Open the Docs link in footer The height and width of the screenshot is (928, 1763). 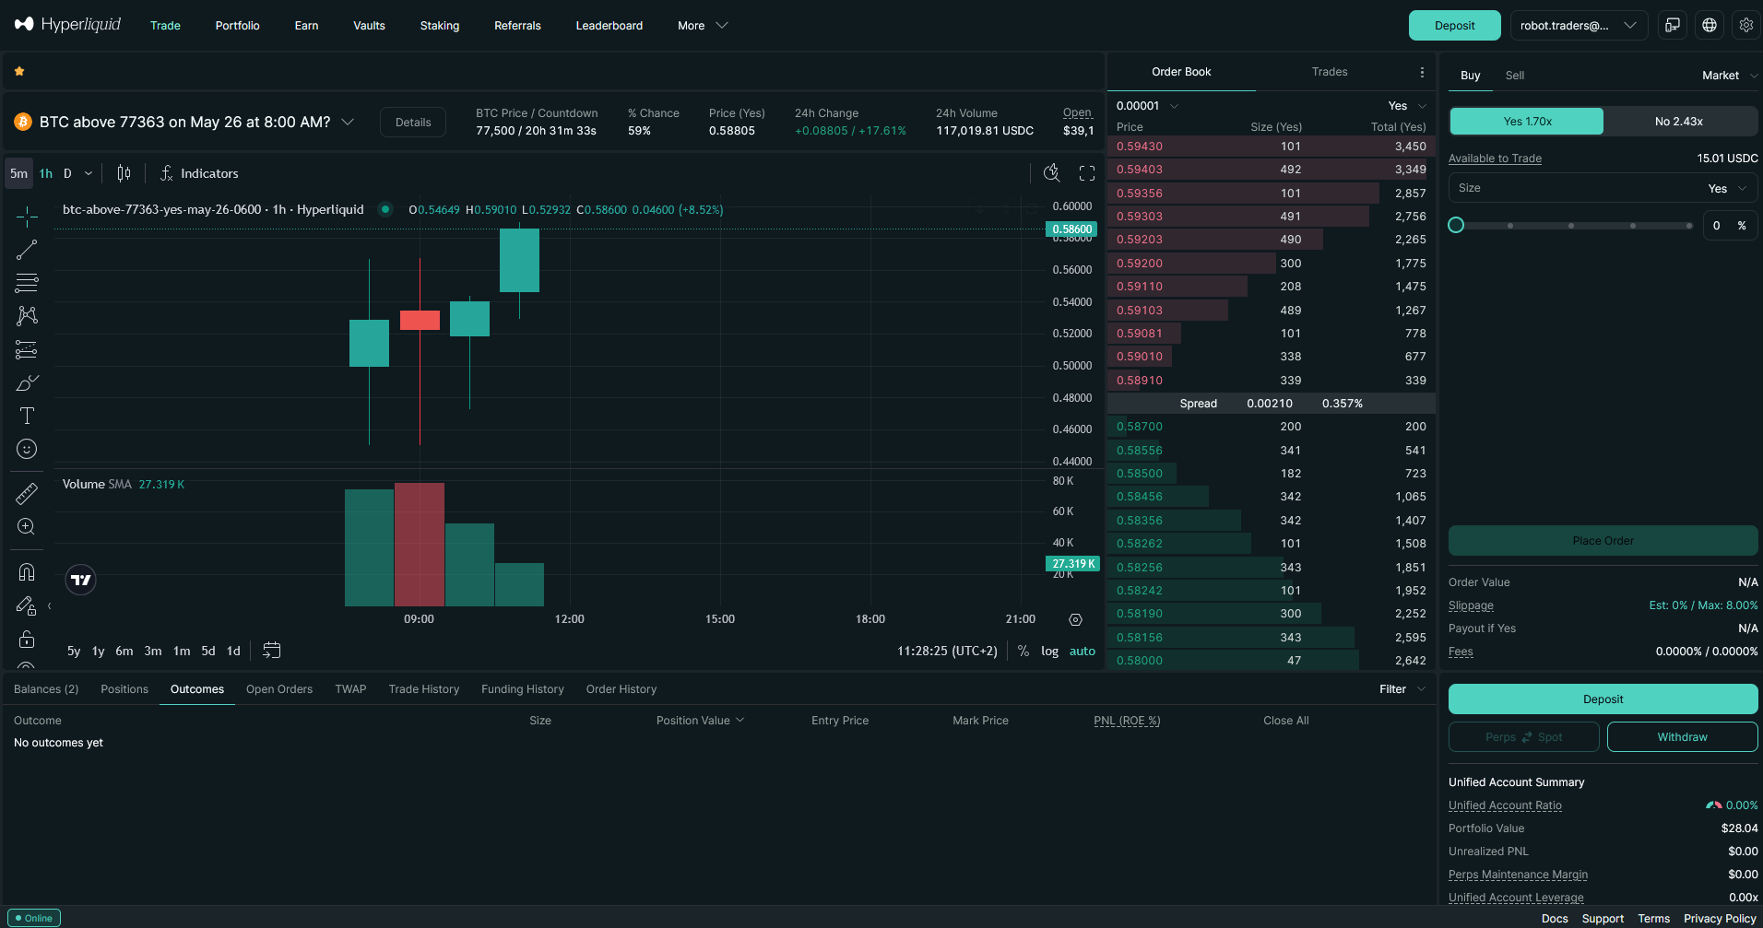pos(1554,919)
